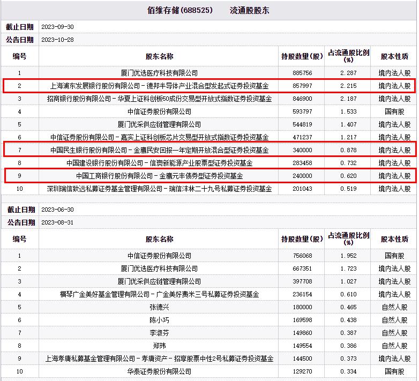Click 自然人股 in the 张德兴 row
Viewport: 419px width, 381px height.
click(394, 307)
